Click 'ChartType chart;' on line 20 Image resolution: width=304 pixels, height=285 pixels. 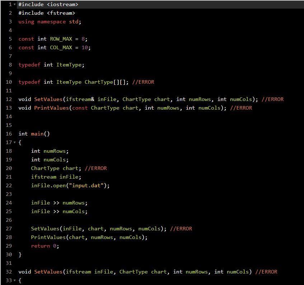point(56,168)
